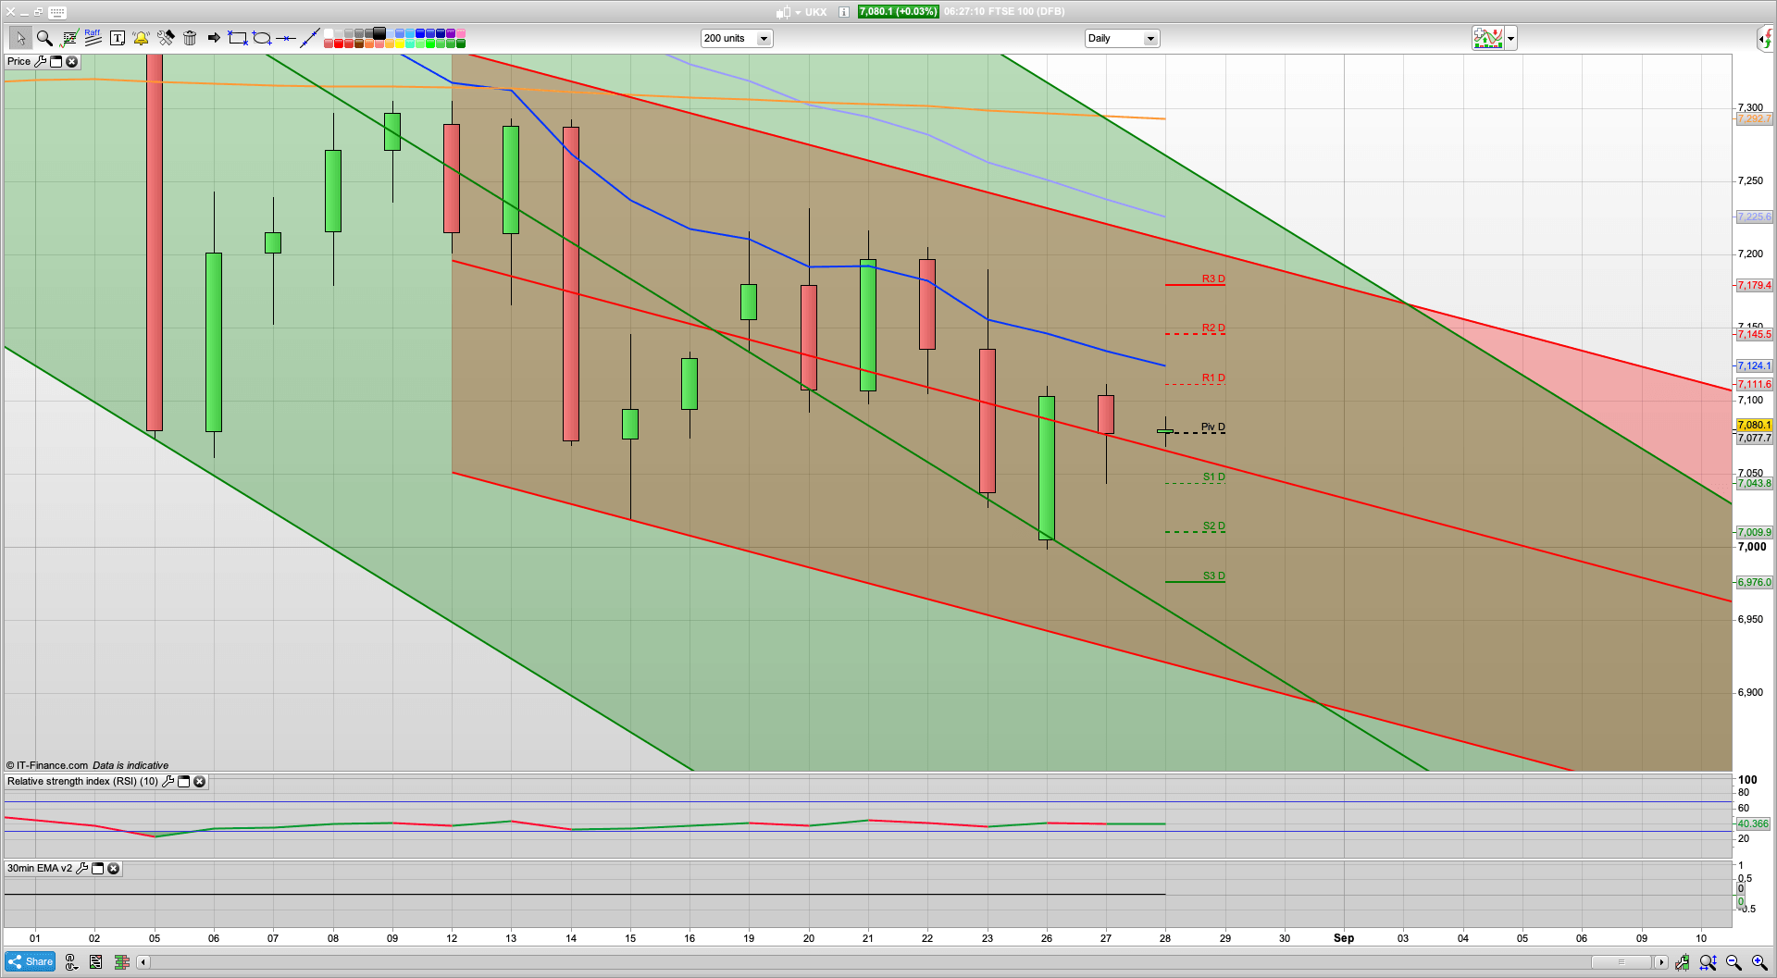1777x978 pixels.
Task: Click the 6,976.0 price axis label
Action: pos(1754,582)
